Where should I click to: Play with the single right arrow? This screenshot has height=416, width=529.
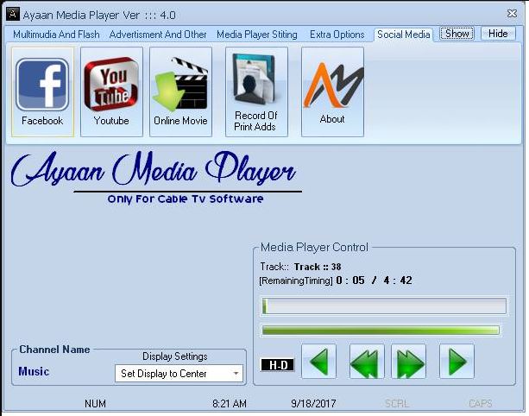(x=457, y=362)
